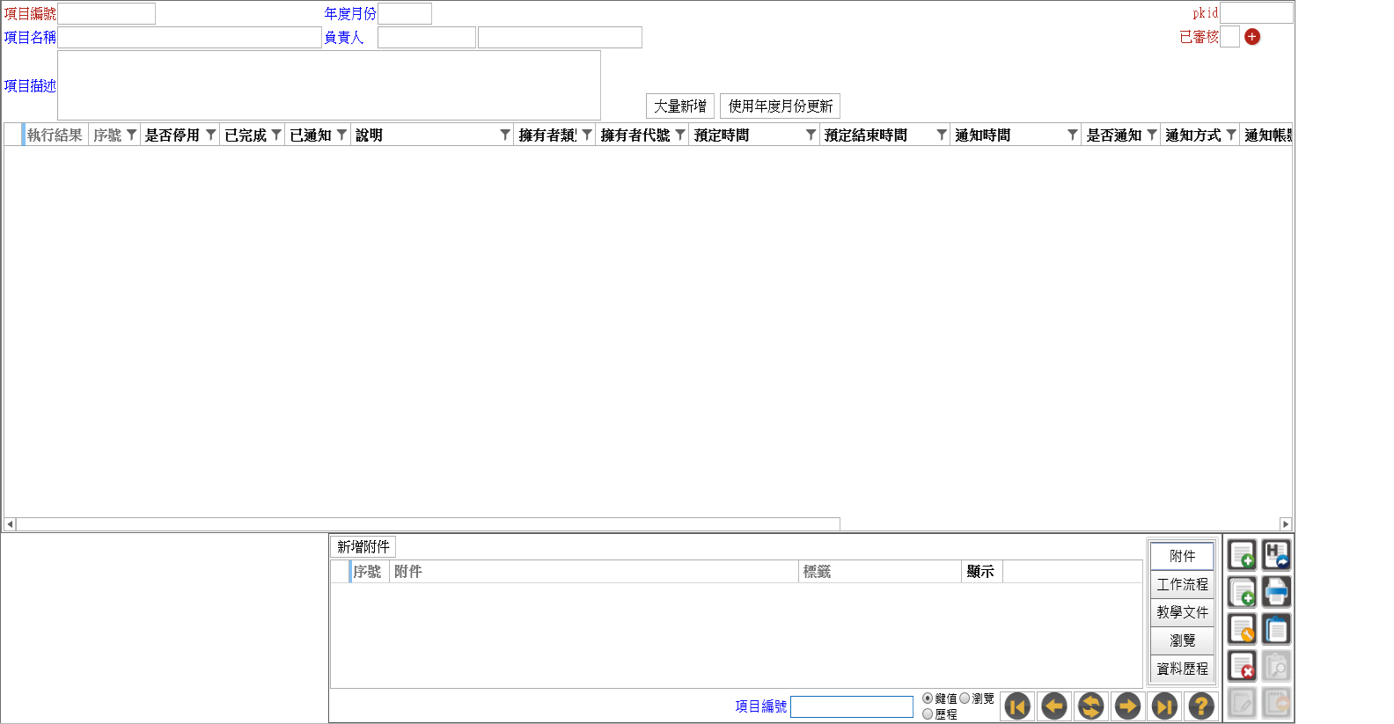This screenshot has height=724, width=1394.
Task: Click the 項目編號 input field at top
Action: click(106, 13)
